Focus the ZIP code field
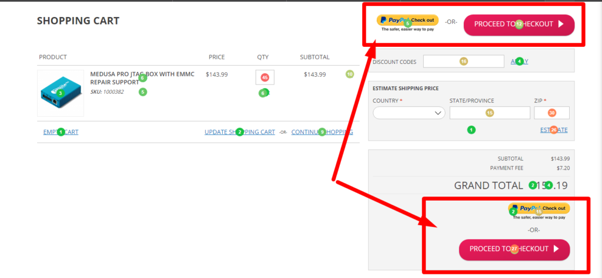Viewport: 602px width, 278px height. click(551, 113)
